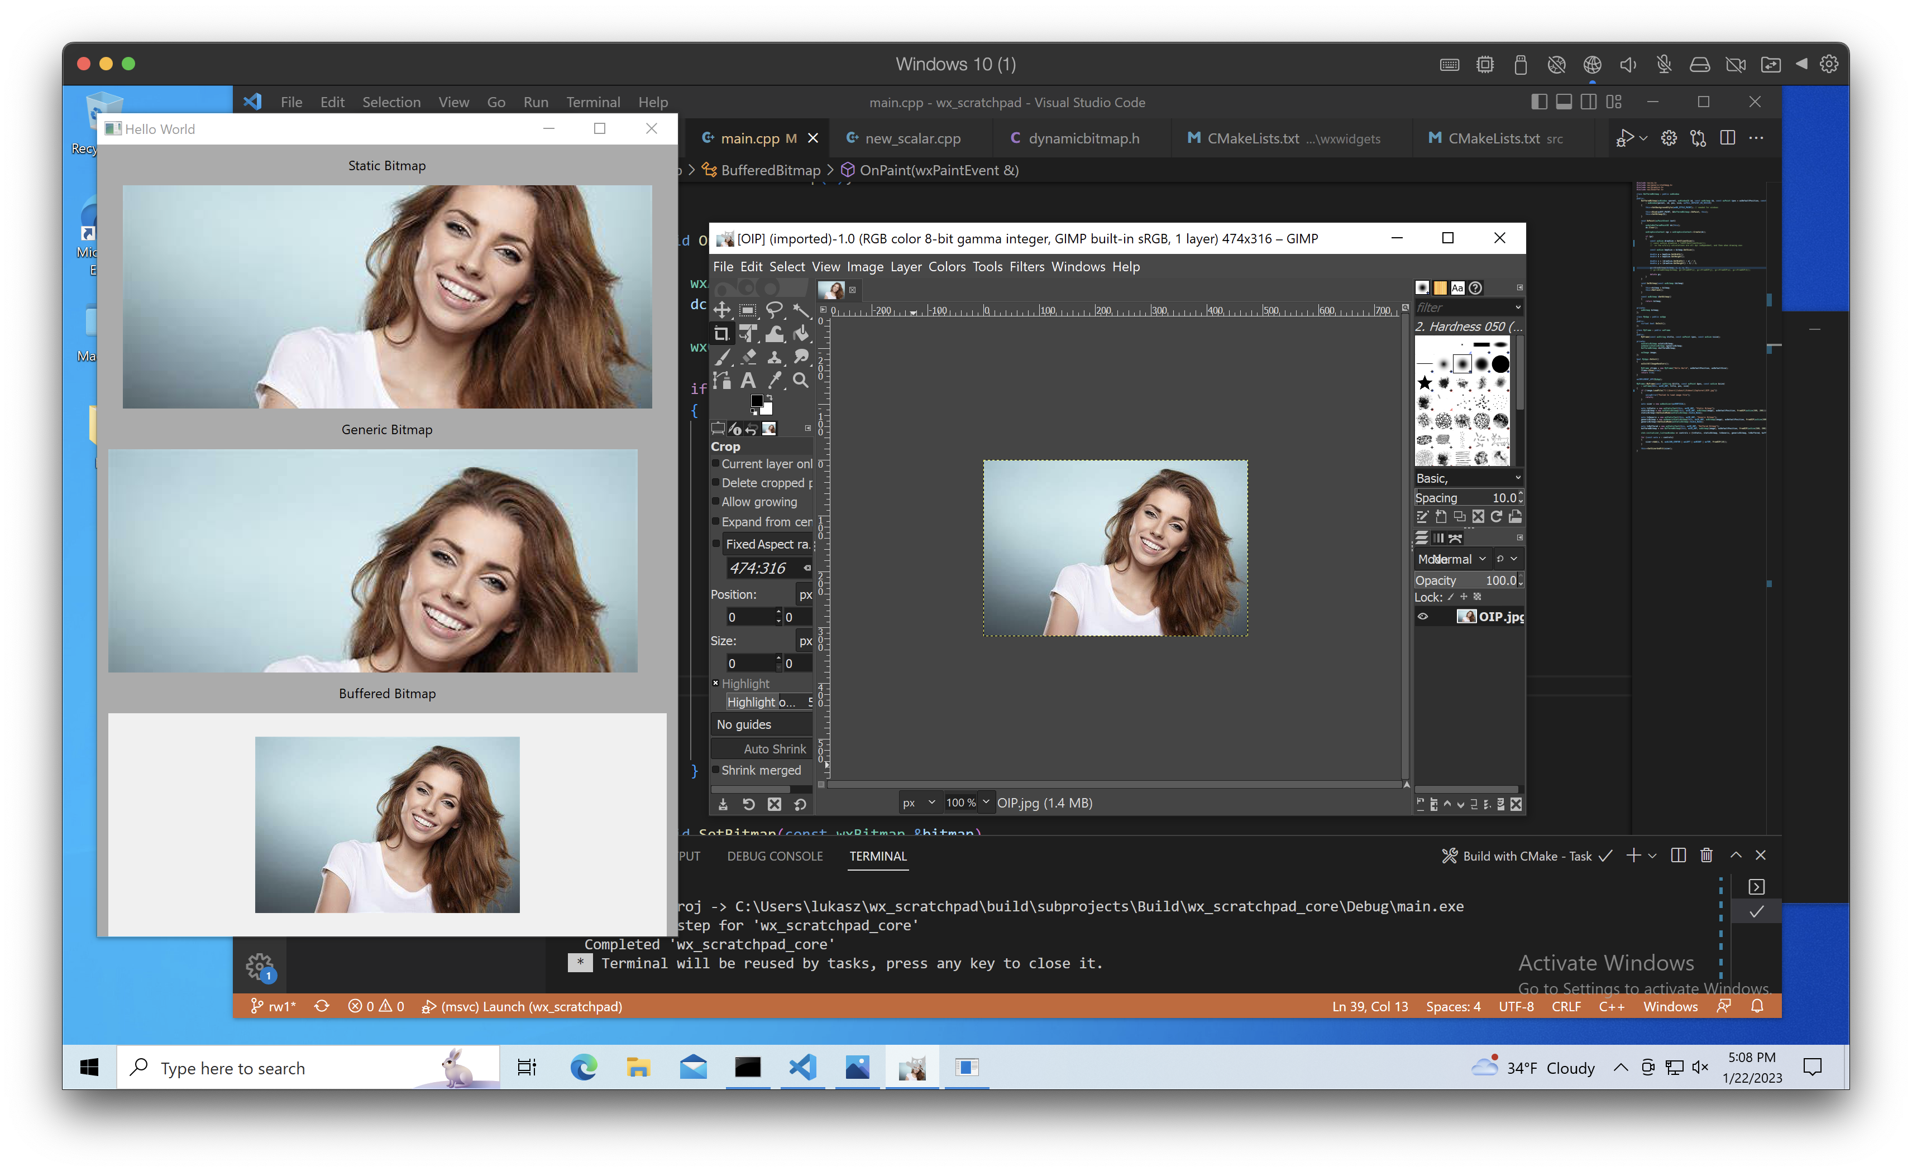Toggle the Fixed Aspect ratio checkbox
The height and width of the screenshot is (1172, 1912).
715,544
